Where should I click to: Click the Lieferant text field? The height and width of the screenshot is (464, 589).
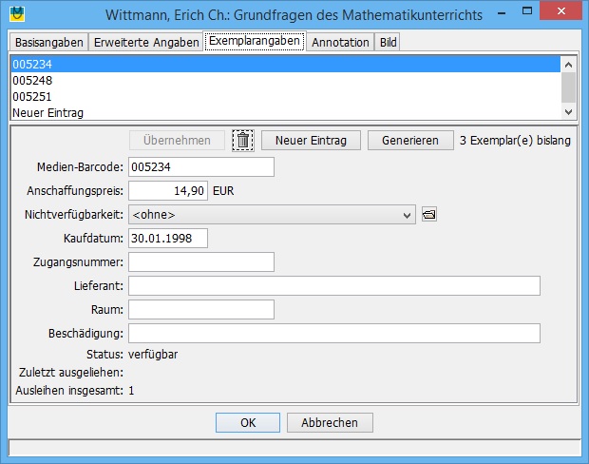click(333, 286)
